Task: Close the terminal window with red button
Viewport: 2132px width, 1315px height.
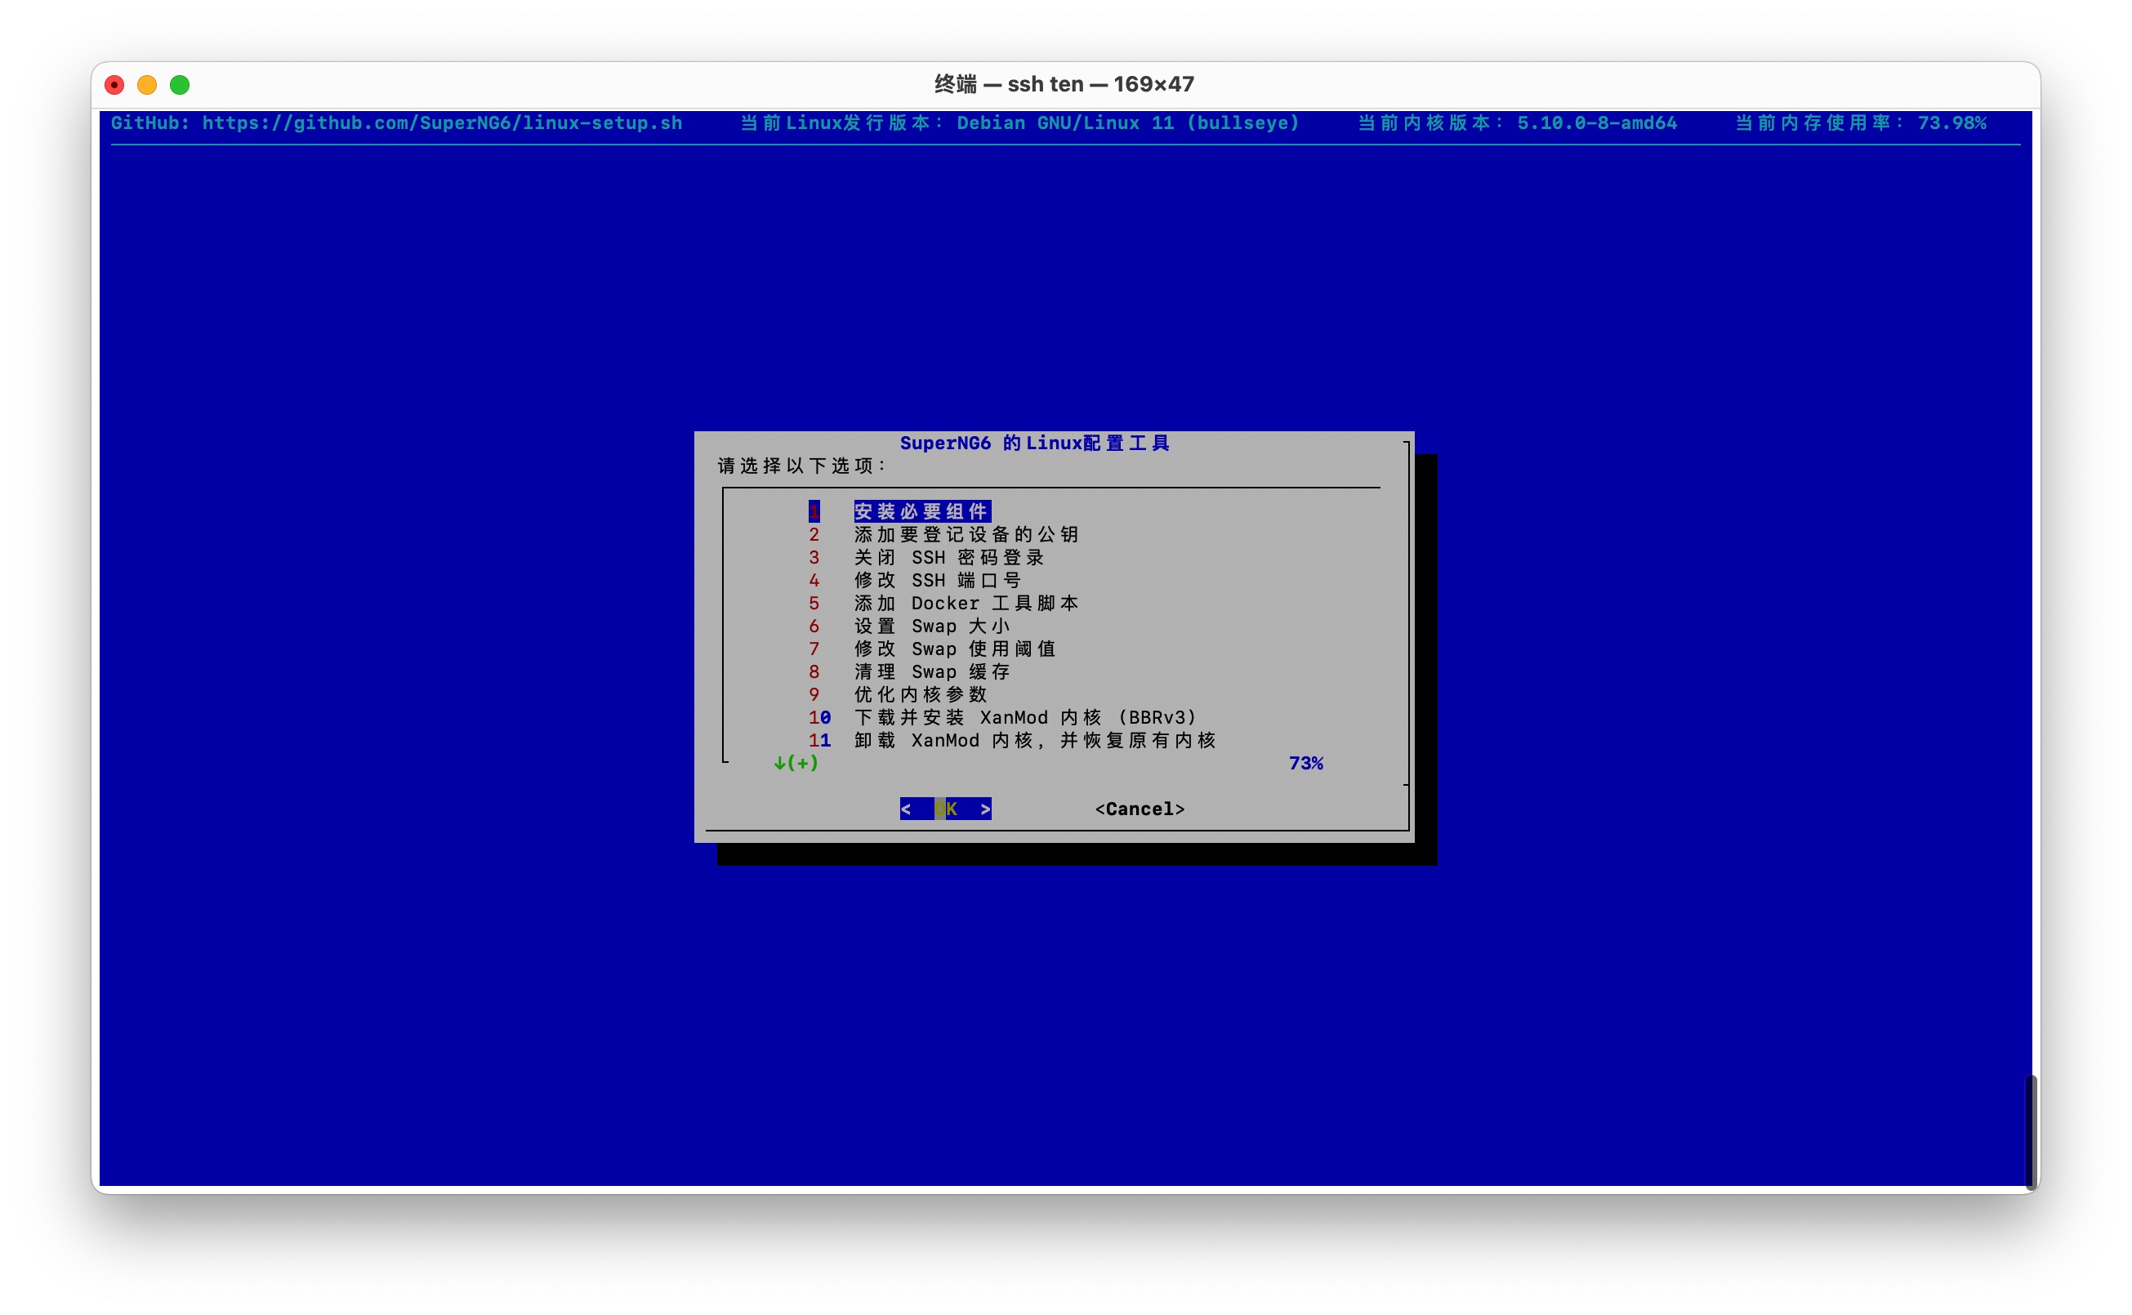Action: (x=114, y=84)
